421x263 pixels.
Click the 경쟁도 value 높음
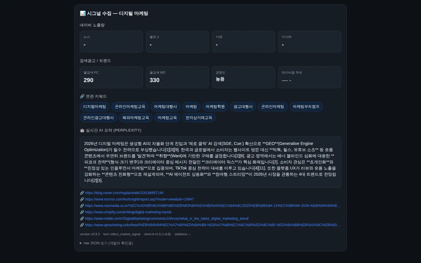click(x=220, y=79)
